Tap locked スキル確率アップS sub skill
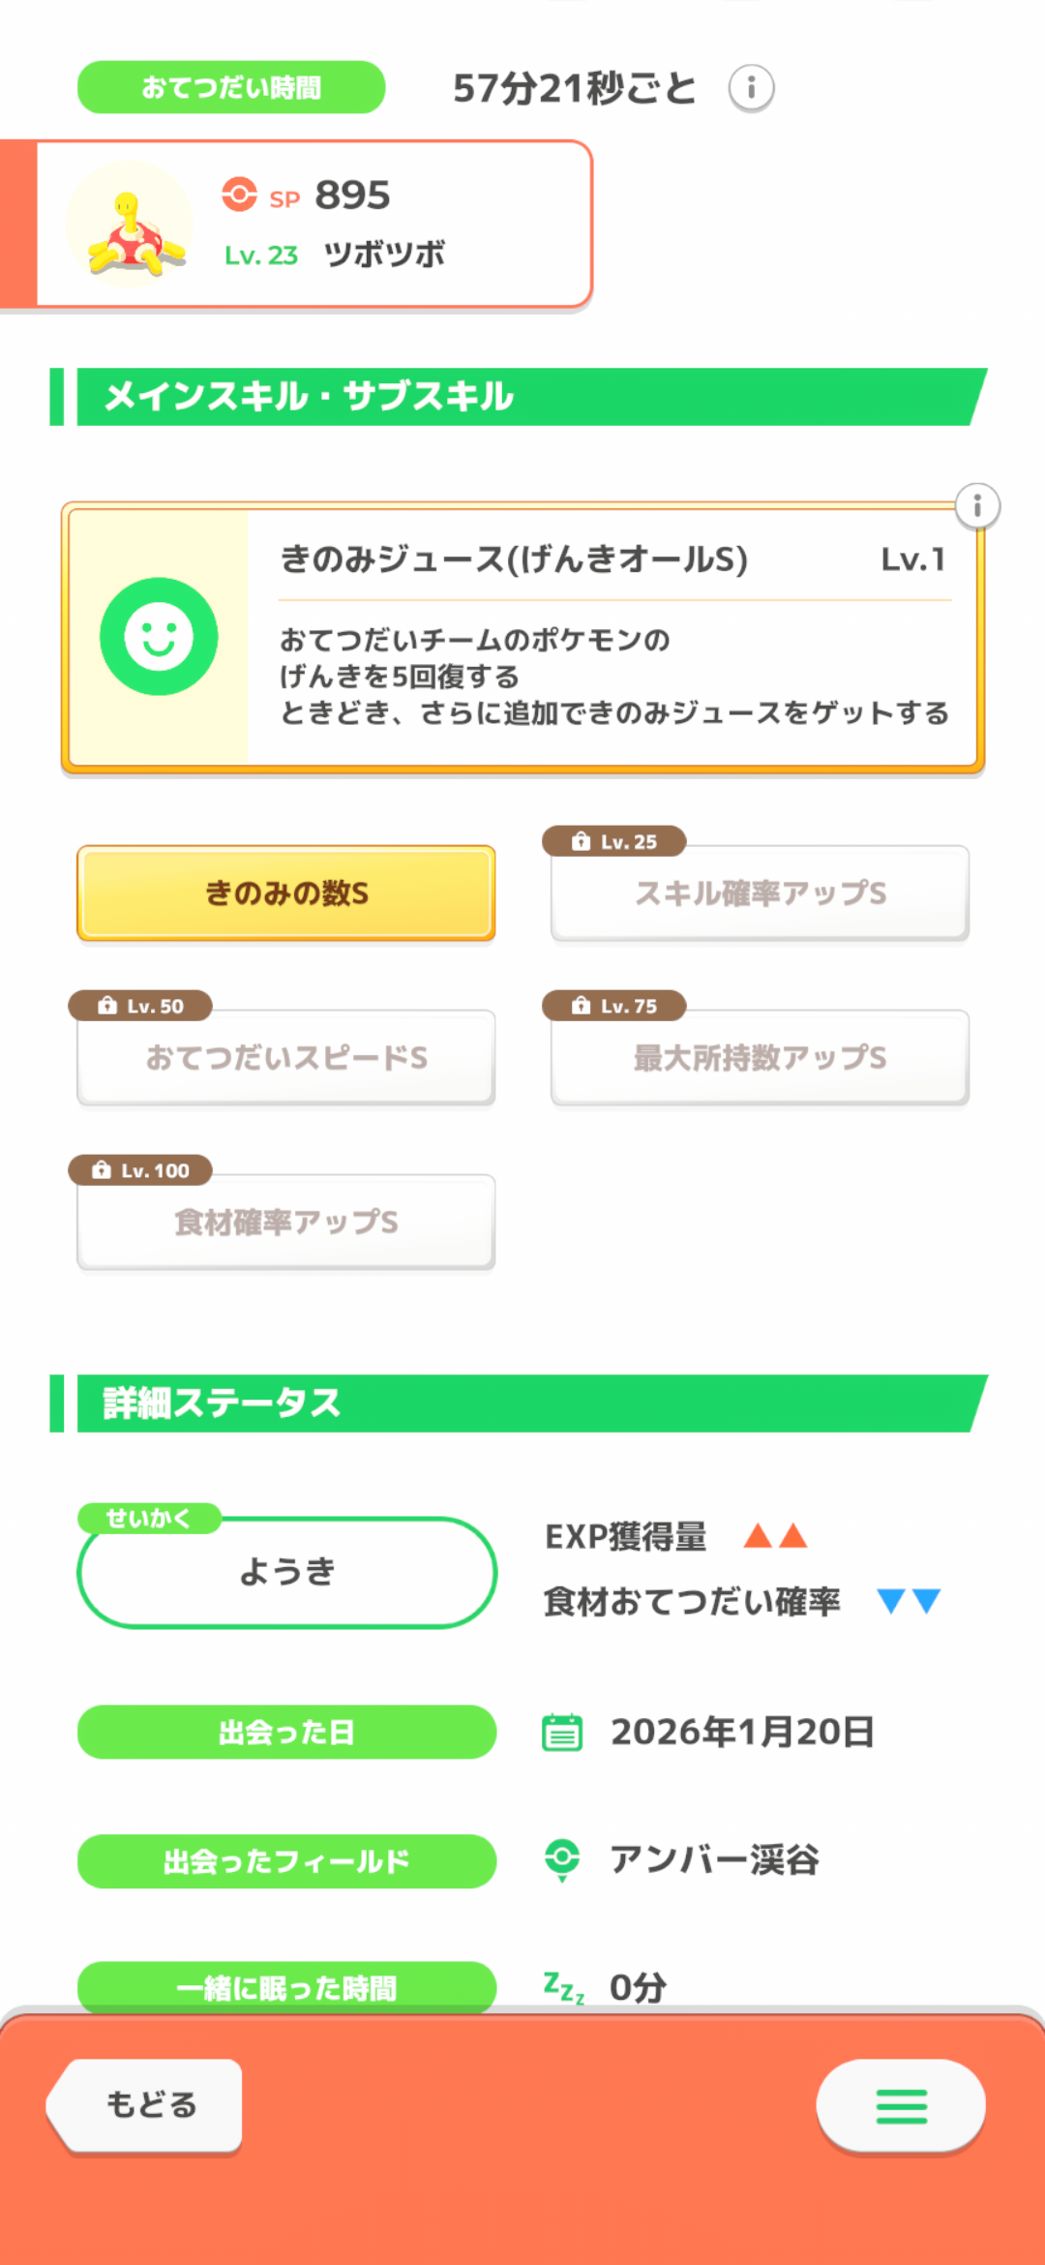The width and height of the screenshot is (1045, 2265). click(760, 893)
